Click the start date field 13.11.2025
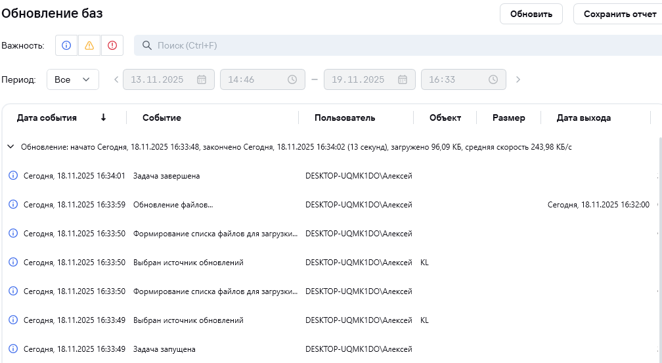The height and width of the screenshot is (363, 662). coord(168,79)
